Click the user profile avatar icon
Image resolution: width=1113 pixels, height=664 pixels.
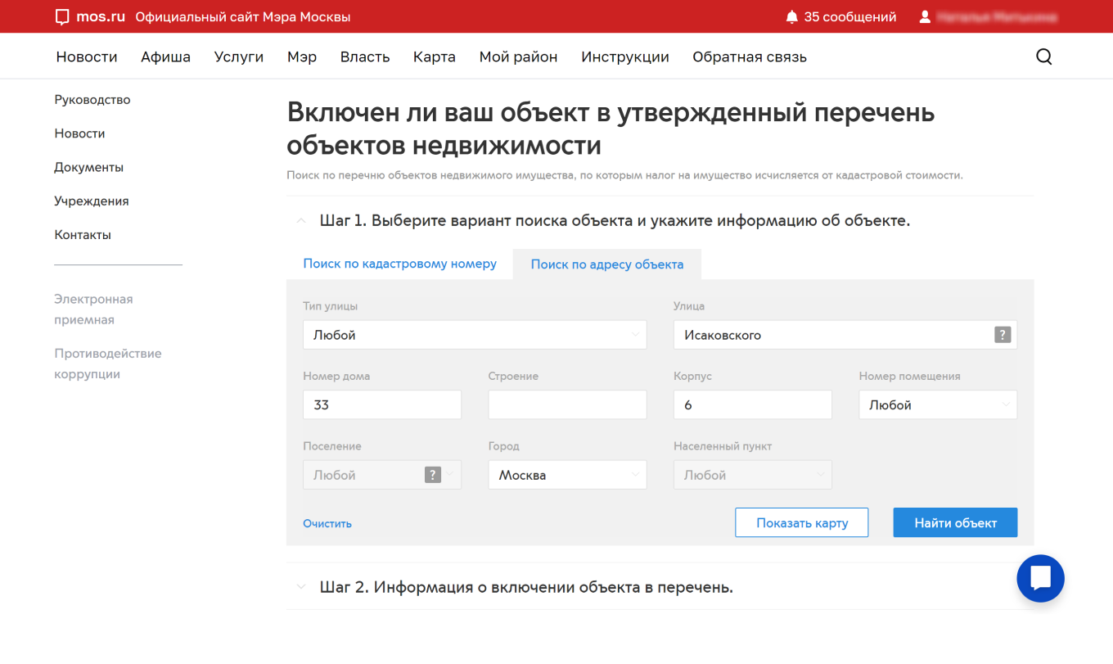(925, 16)
